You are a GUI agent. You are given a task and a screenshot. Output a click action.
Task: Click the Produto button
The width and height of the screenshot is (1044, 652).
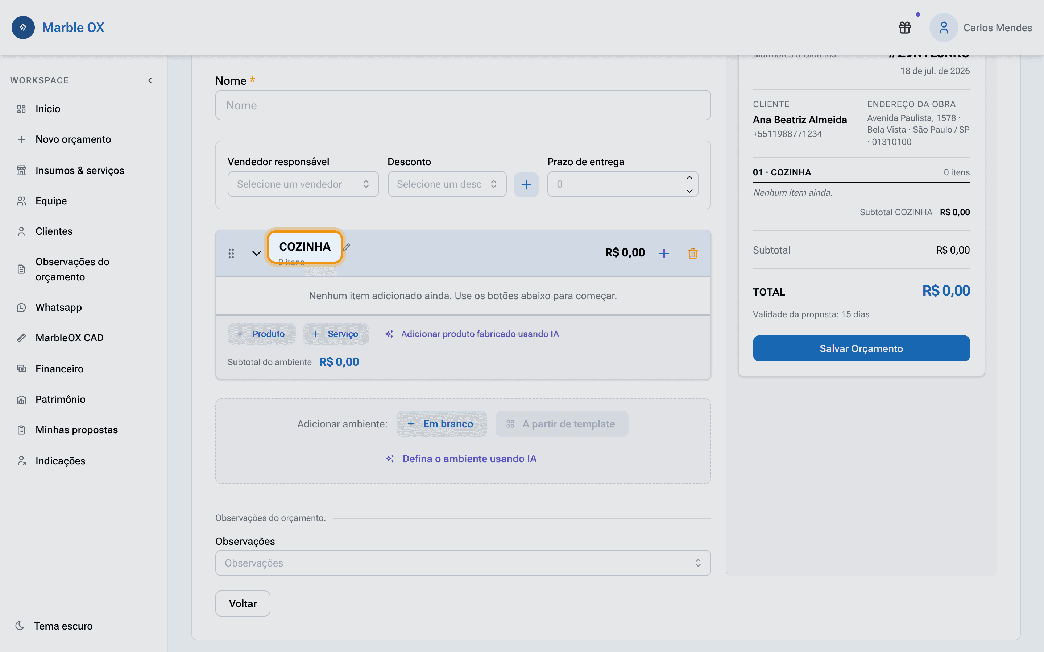click(261, 334)
